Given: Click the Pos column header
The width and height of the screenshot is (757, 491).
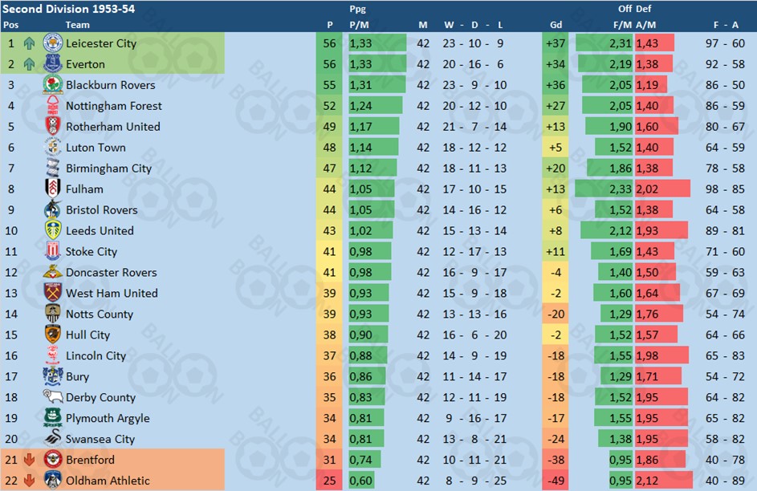Looking at the screenshot, I should [10, 25].
